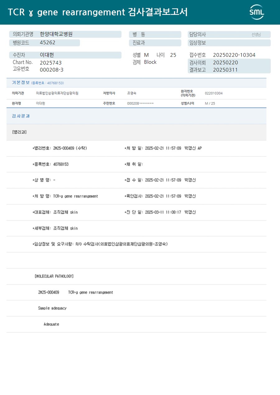Click '*대표검체: 조직검체 skin' line

pos(55,212)
